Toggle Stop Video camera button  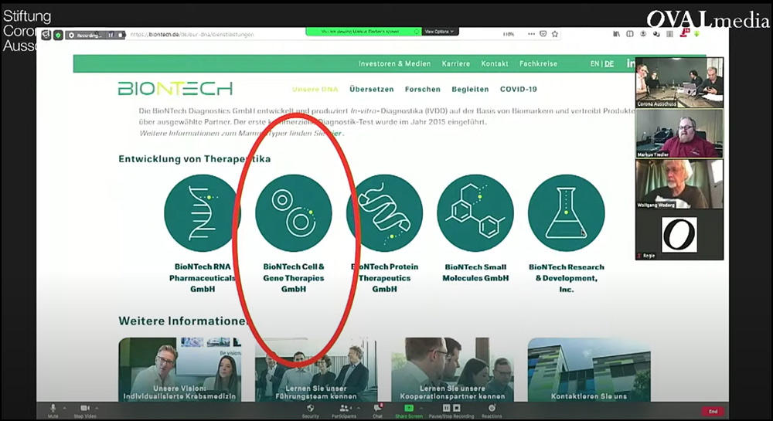point(84,409)
